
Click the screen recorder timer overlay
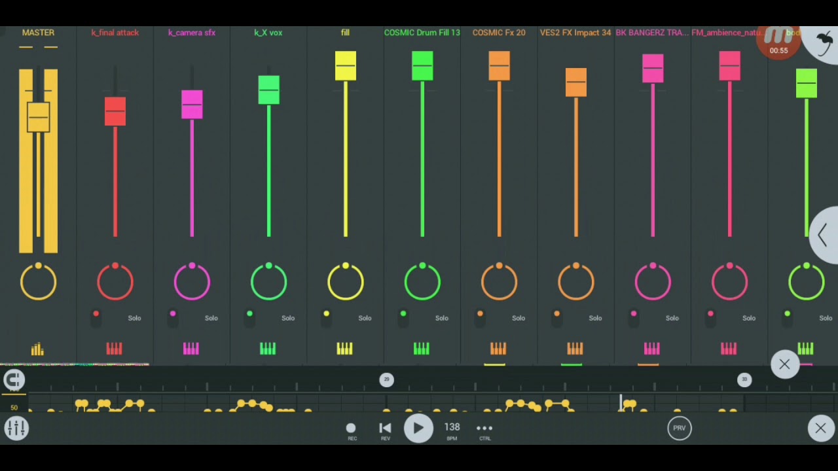(x=778, y=43)
